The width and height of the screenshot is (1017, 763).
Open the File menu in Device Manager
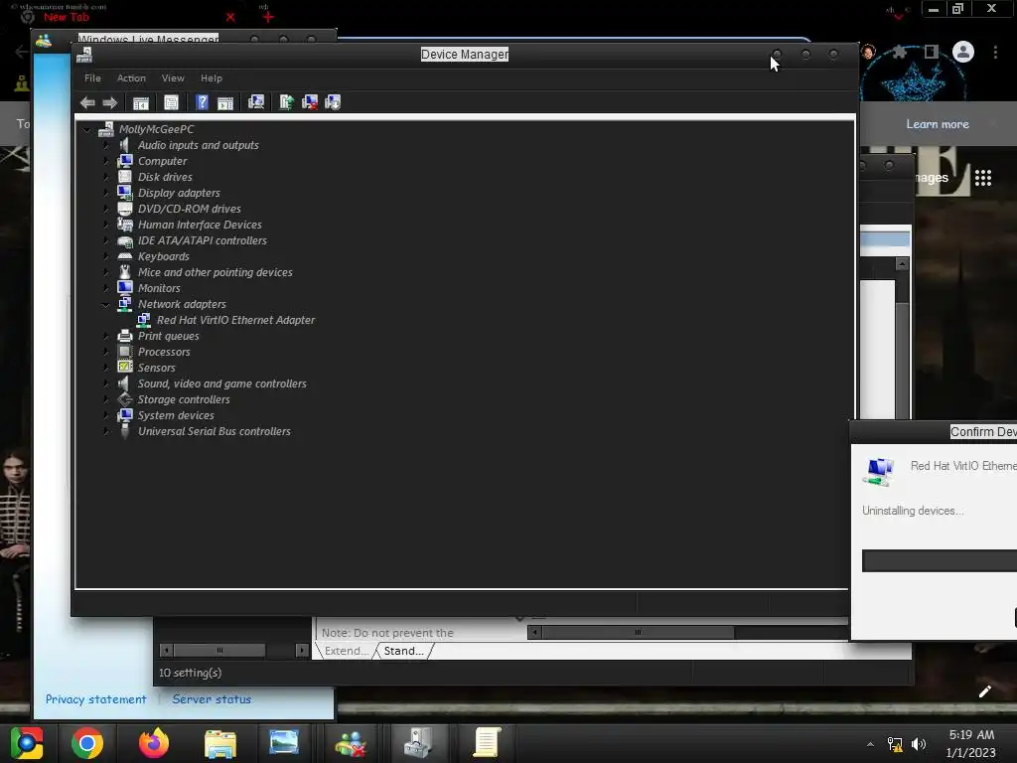(x=92, y=77)
